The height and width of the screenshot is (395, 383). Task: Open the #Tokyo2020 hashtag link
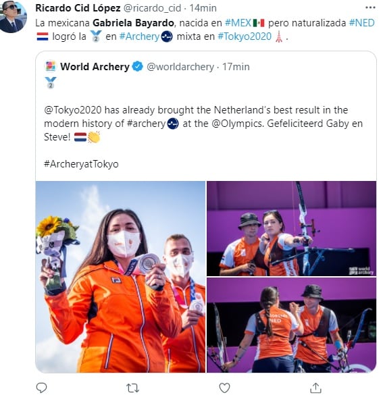click(245, 36)
